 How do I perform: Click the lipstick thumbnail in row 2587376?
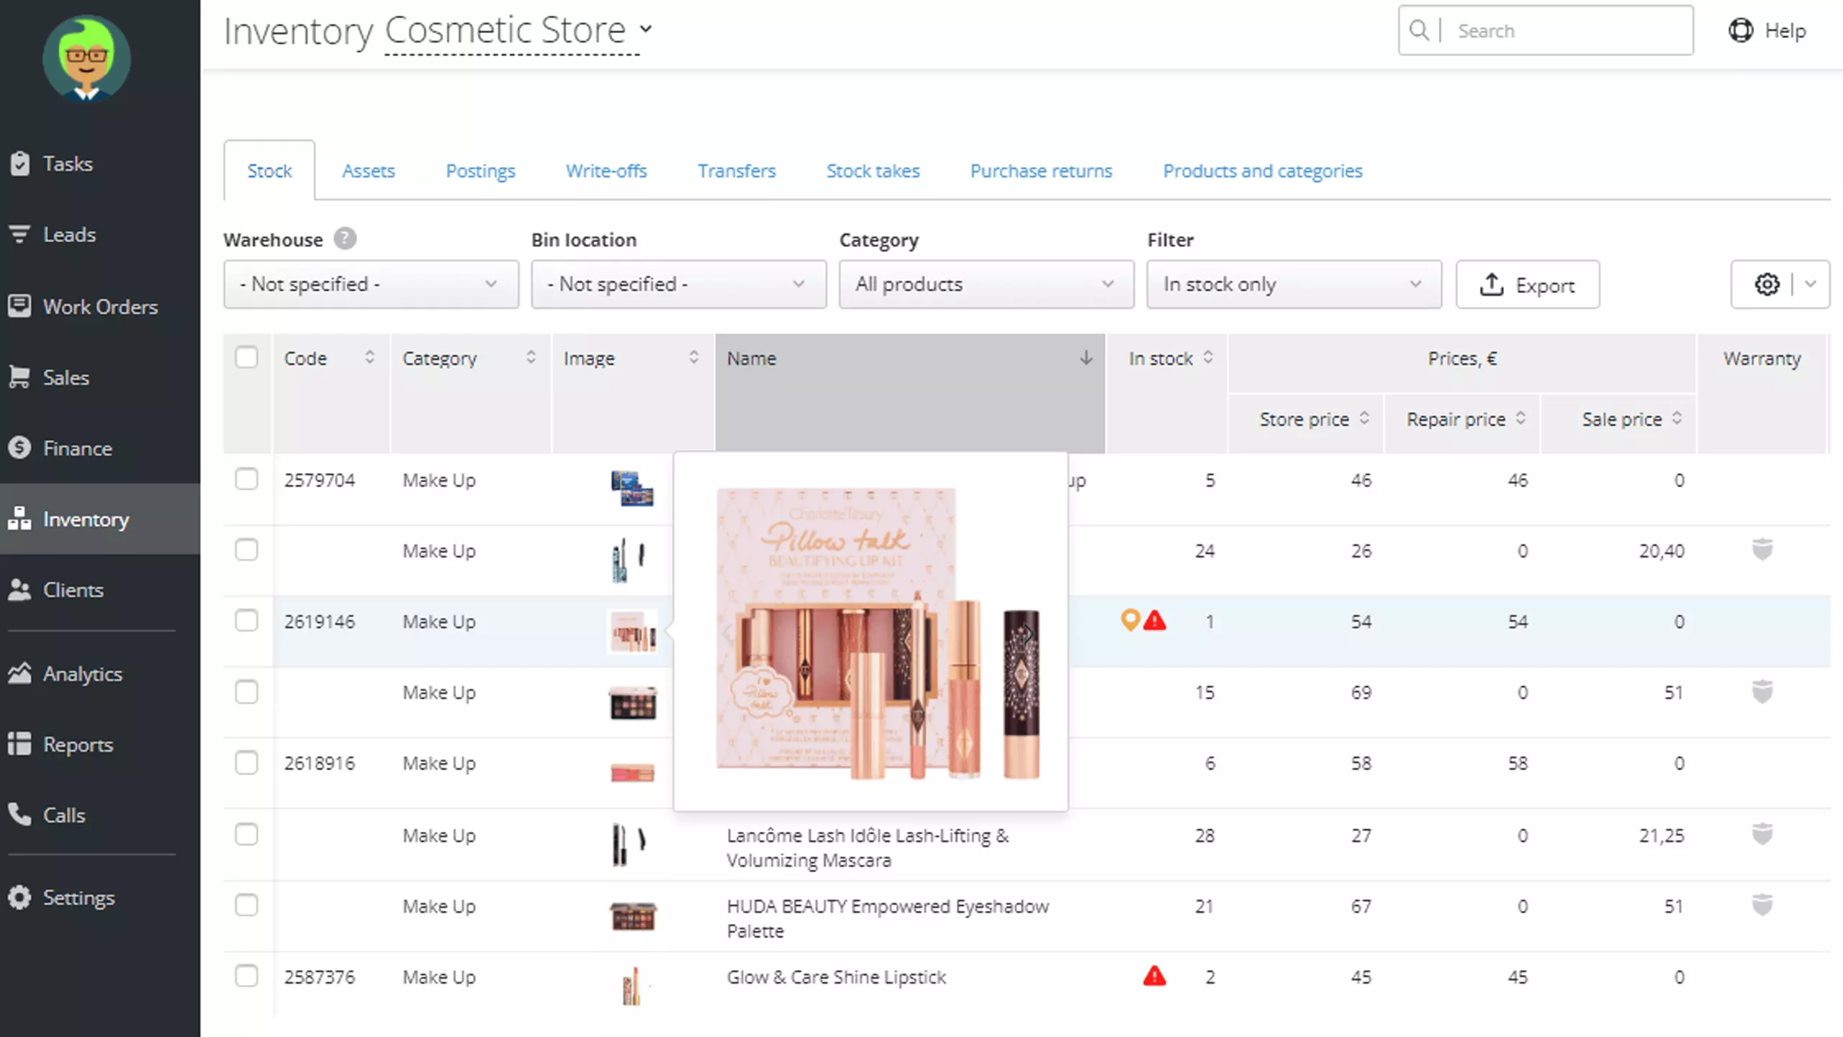[x=632, y=986]
